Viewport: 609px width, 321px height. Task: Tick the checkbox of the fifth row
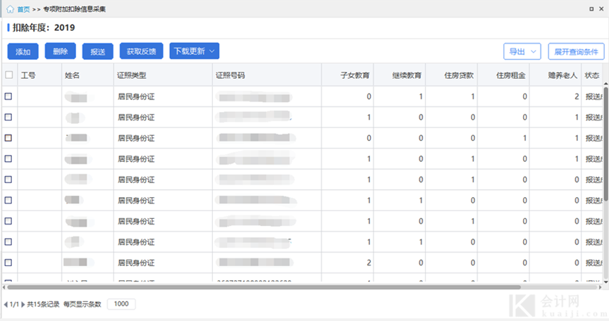(8, 180)
